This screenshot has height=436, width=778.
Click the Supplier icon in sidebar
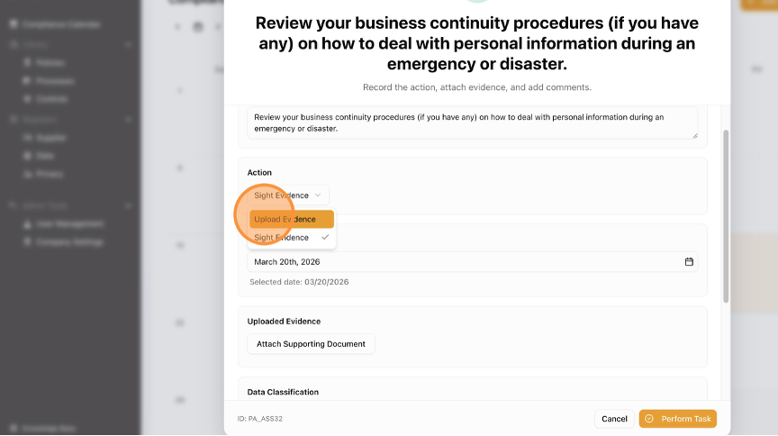[28, 138]
